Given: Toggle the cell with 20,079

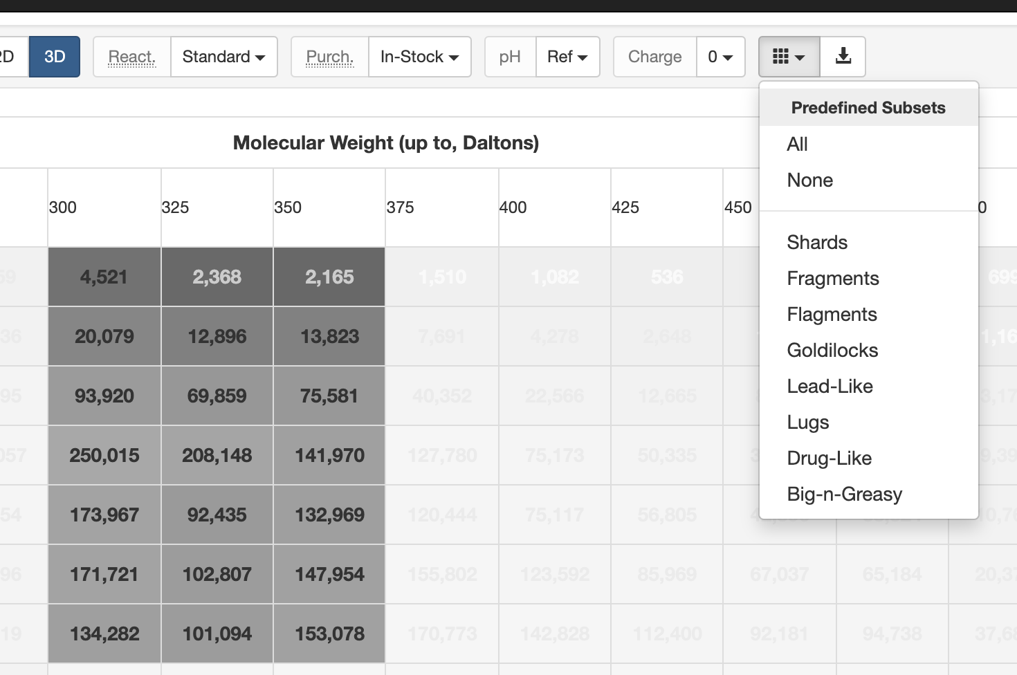Looking at the screenshot, I should (104, 336).
